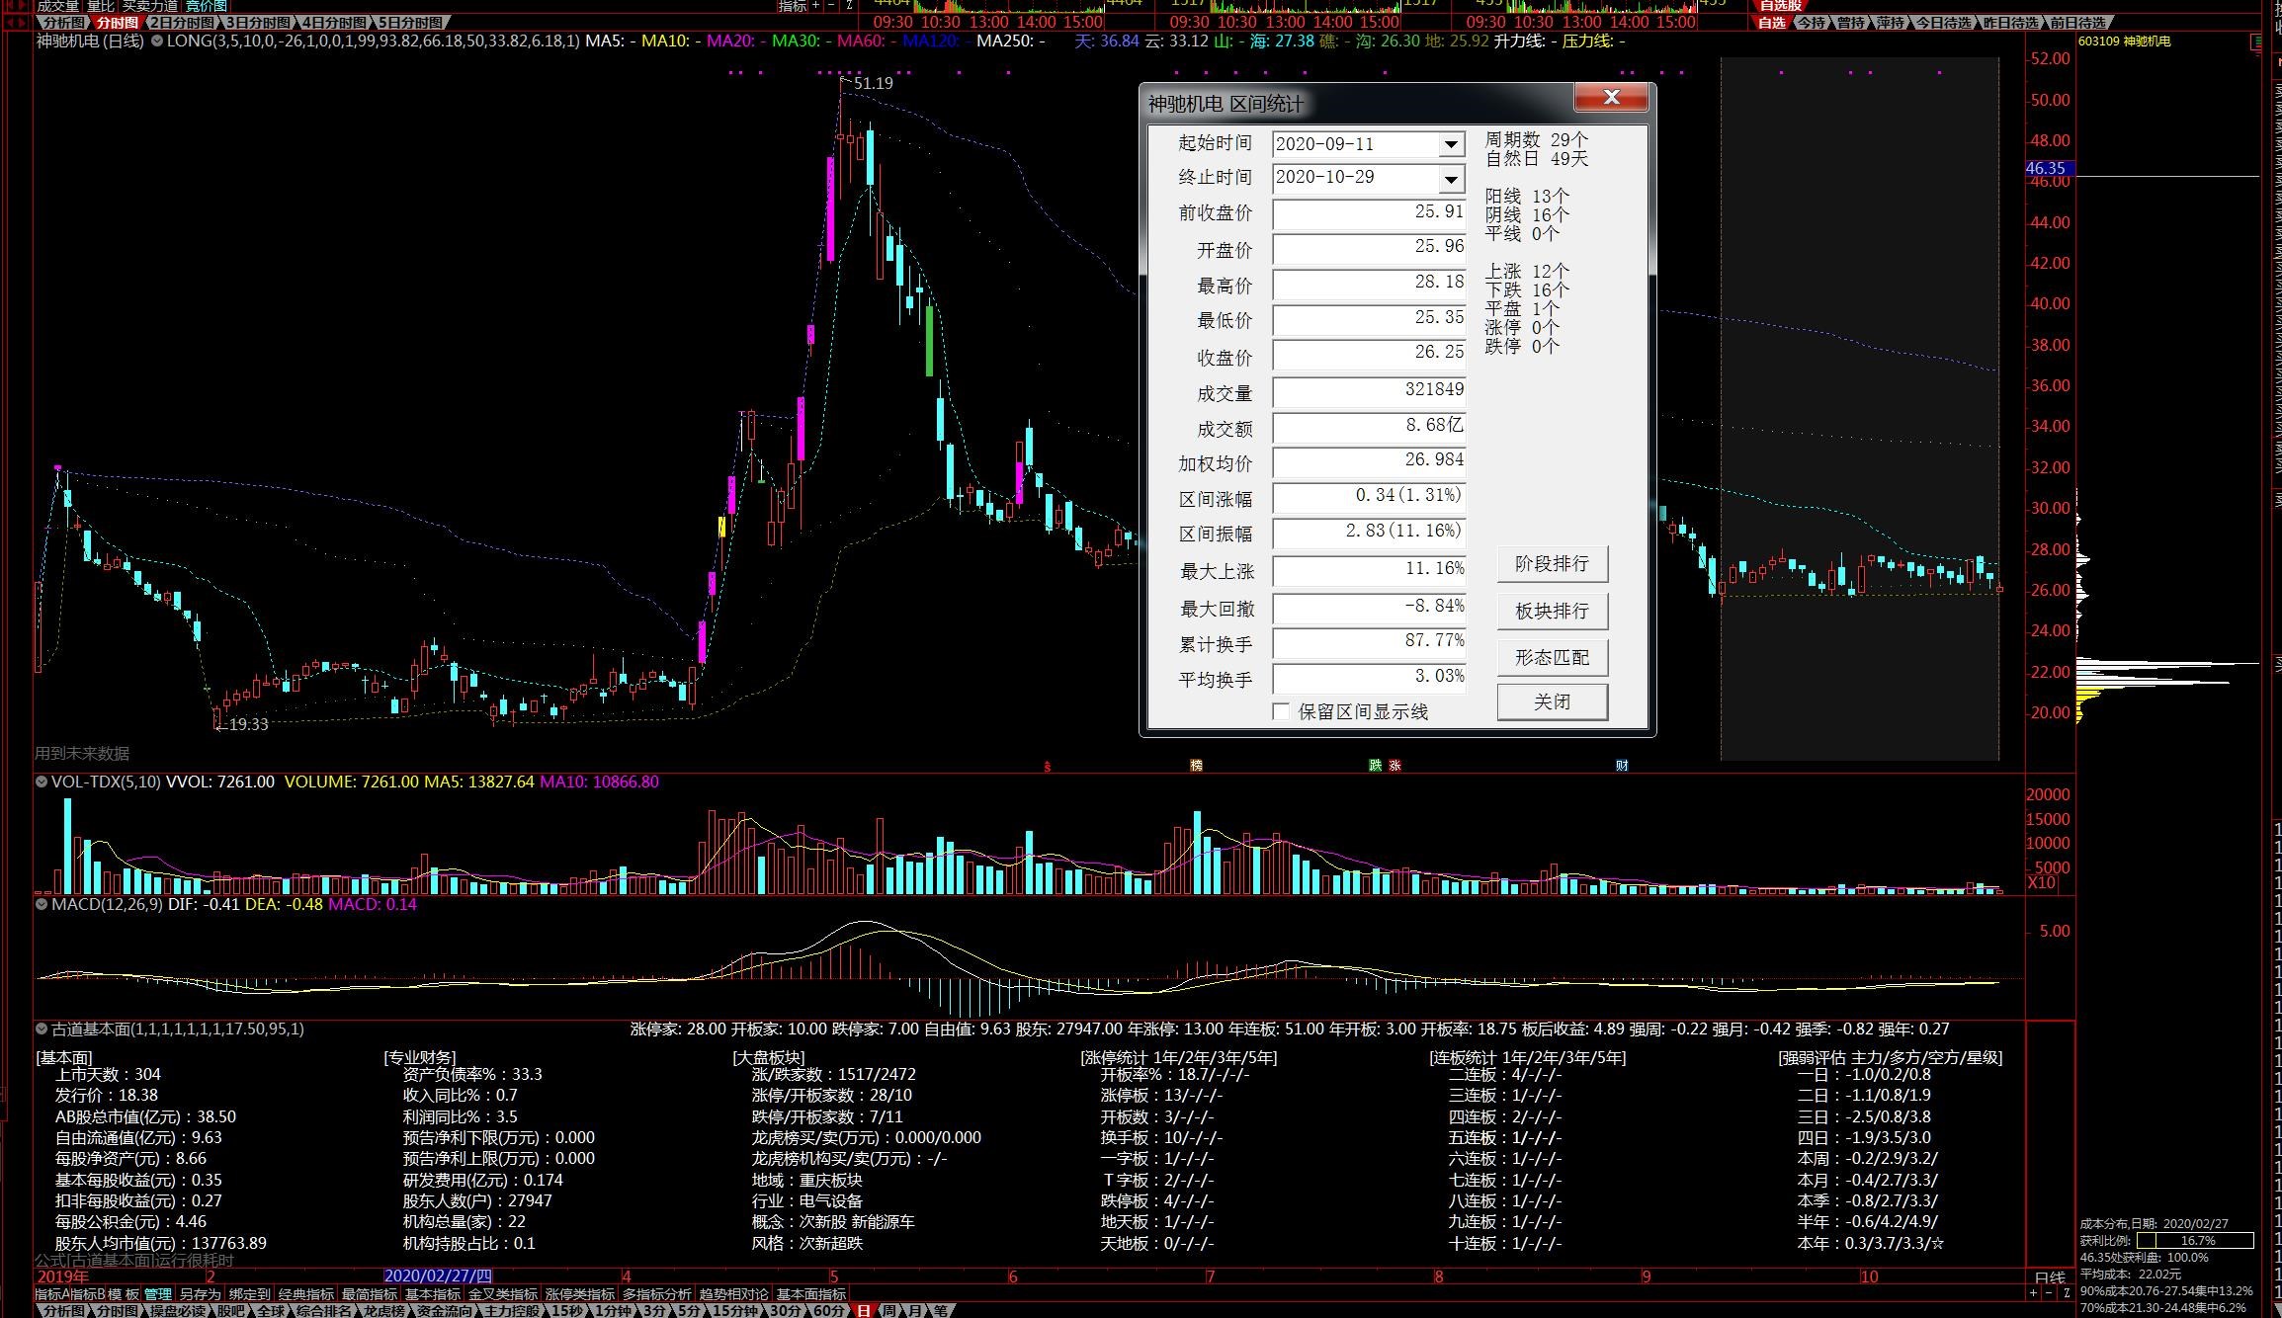The height and width of the screenshot is (1318, 2282).
Task: Open the 主力控盘 bottom tab
Action: [512, 1310]
